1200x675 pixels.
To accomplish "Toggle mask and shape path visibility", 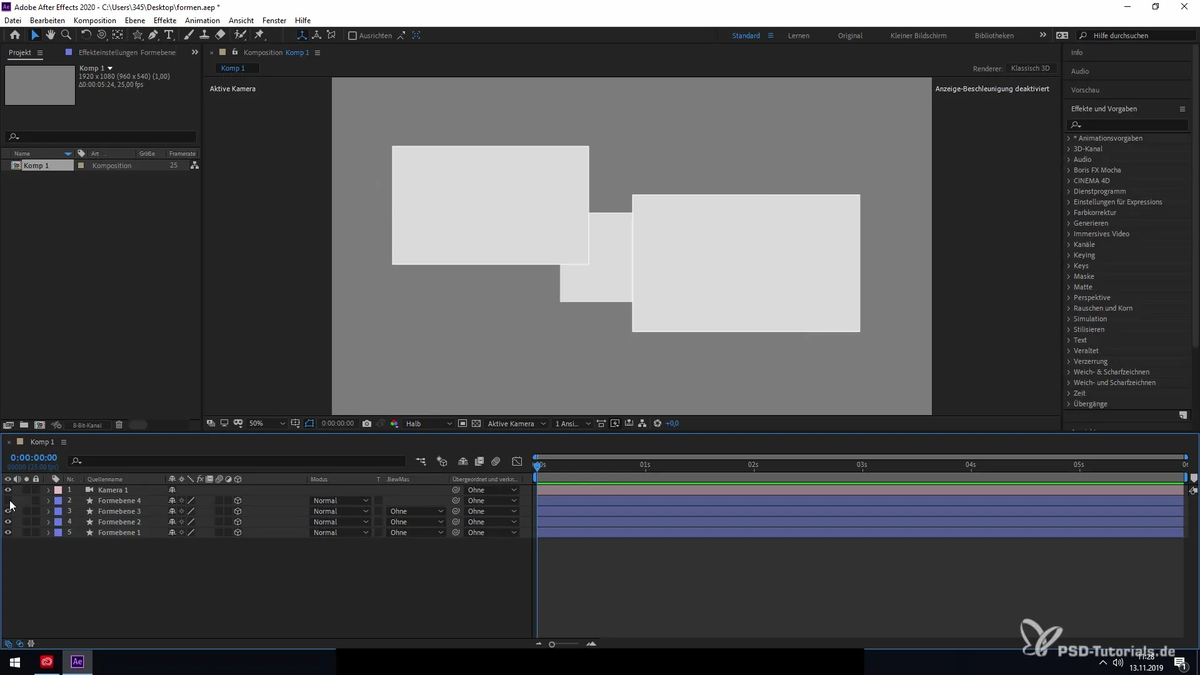I will pos(309,424).
